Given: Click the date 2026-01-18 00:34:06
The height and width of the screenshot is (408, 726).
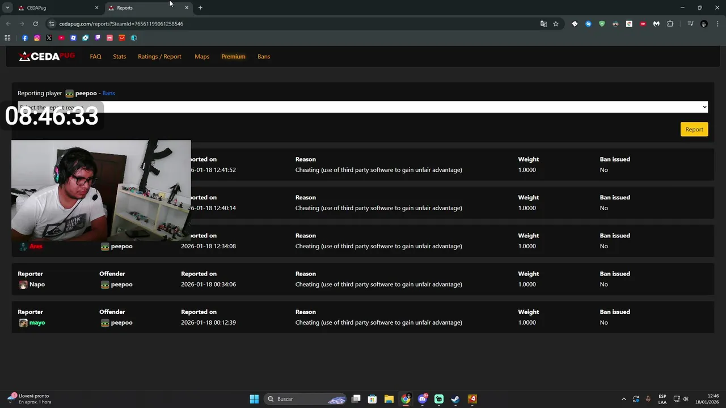Looking at the screenshot, I should (x=208, y=284).
